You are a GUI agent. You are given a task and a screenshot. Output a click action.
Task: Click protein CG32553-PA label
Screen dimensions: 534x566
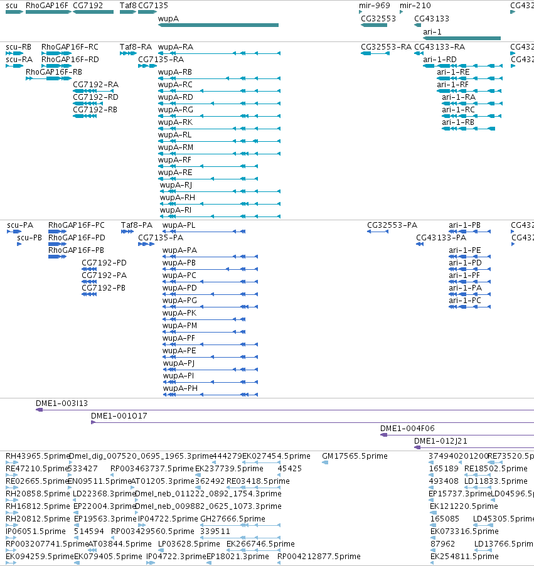(x=392, y=225)
